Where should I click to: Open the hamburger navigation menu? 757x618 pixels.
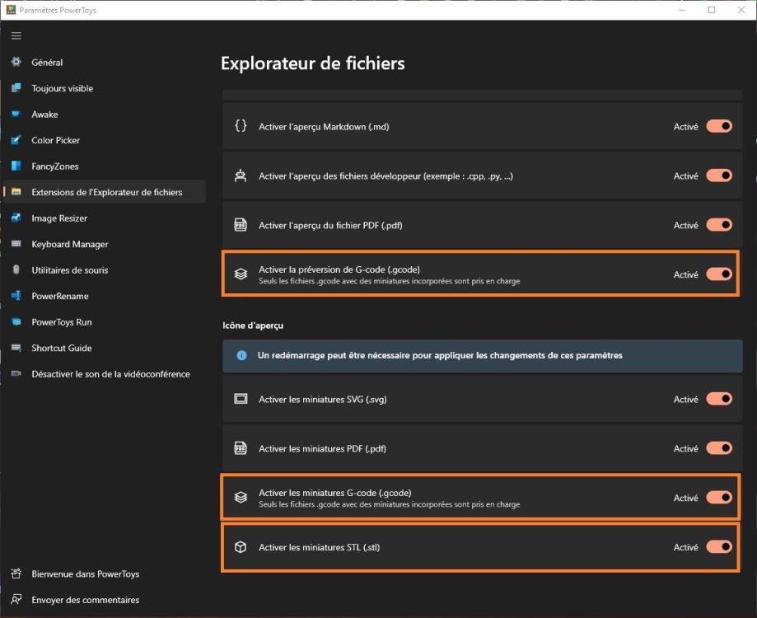click(16, 35)
